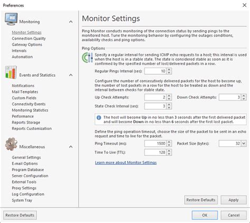Go to the Mail Templates page
This screenshot has width=250, height=223.
click(x=25, y=92)
